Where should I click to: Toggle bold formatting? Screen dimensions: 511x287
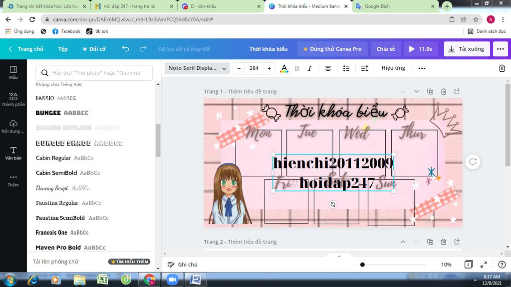[x=297, y=68]
